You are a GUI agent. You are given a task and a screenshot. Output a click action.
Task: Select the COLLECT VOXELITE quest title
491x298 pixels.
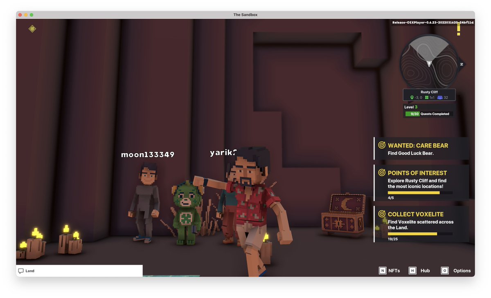416,214
